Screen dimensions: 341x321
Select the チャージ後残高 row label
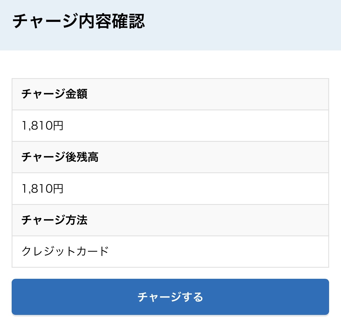tap(60, 157)
